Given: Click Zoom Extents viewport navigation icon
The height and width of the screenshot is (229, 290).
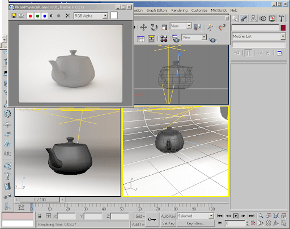Looking at the screenshot, I should coord(276,216).
